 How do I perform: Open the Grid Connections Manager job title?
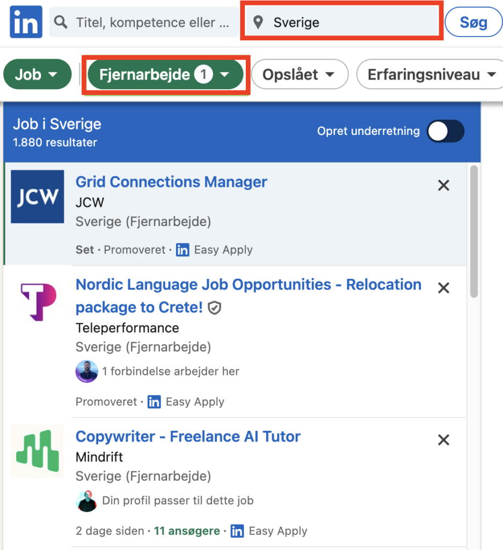tap(171, 182)
